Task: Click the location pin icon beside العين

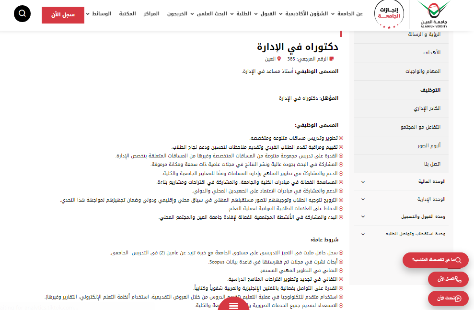Action: point(279,59)
